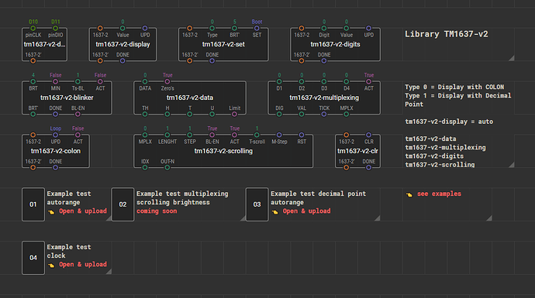The width and height of the screenshot is (535, 298).
Task: Click the pinDIO input pin circle
Action: click(x=55, y=29)
